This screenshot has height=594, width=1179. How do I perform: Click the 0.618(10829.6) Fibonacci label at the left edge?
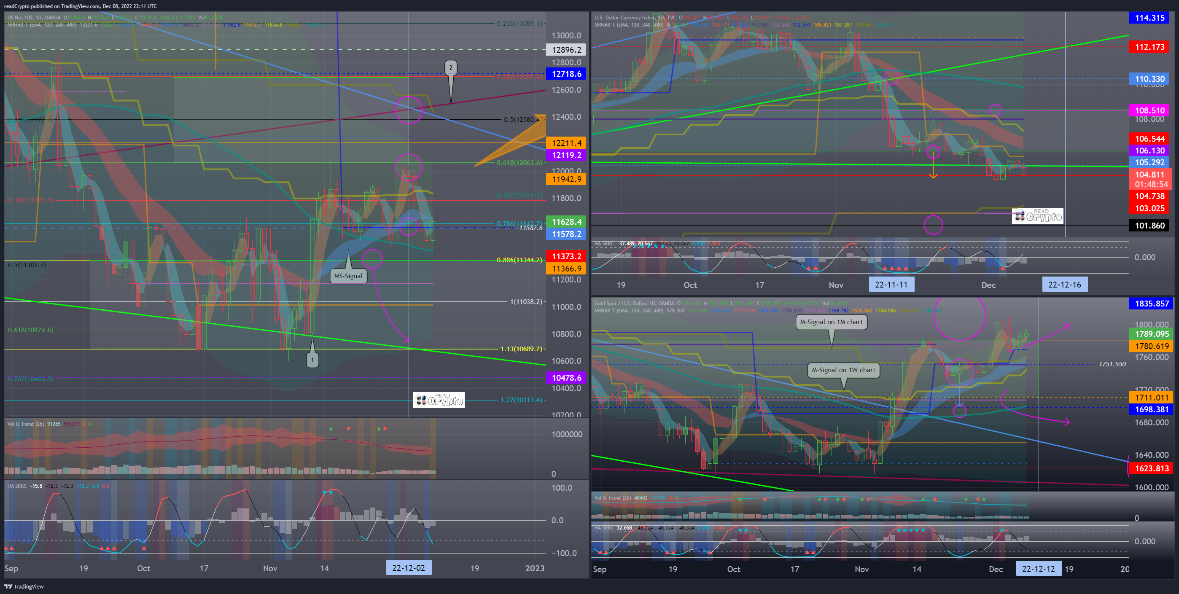(x=30, y=330)
